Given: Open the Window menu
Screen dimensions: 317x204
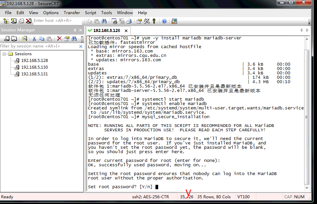Looking at the screenshot, I should (x=125, y=13).
